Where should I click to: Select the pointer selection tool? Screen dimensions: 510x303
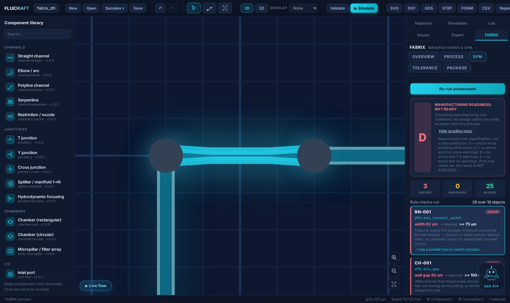click(x=193, y=8)
